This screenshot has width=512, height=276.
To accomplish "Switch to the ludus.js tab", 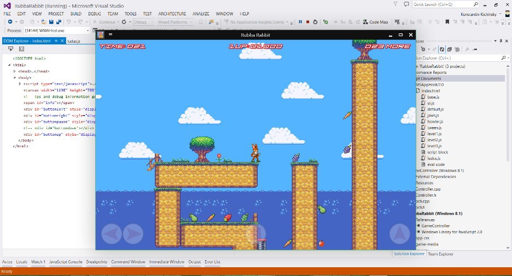I will [x=74, y=41].
